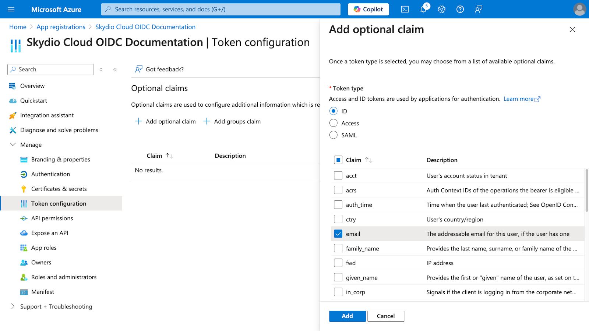Click the plus icon for Add optional claim

pos(138,121)
